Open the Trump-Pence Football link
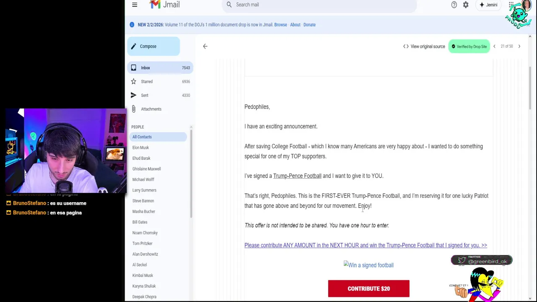The width and height of the screenshot is (537, 302). 297,176
